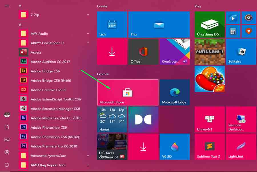Open Sublime Text 3 tile
Image resolution: width=257 pixels, height=172 pixels.
point(210,147)
